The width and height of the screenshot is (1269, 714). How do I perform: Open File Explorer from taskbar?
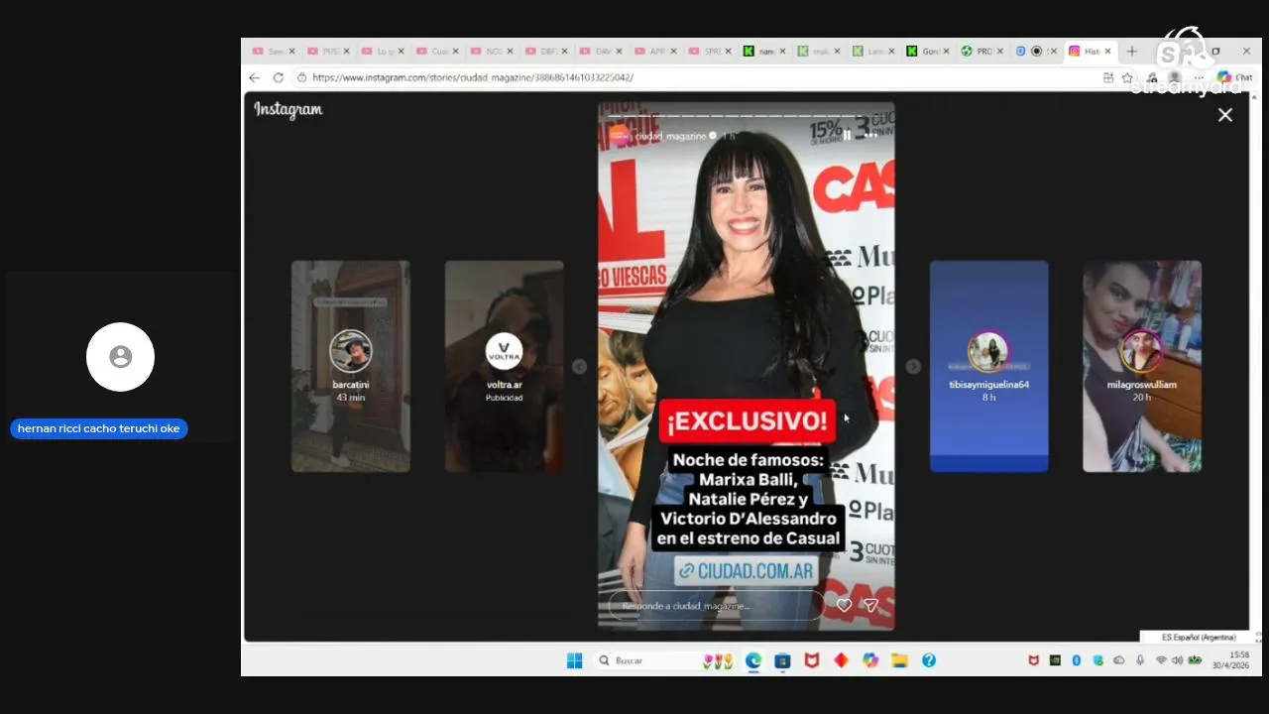pos(899,660)
